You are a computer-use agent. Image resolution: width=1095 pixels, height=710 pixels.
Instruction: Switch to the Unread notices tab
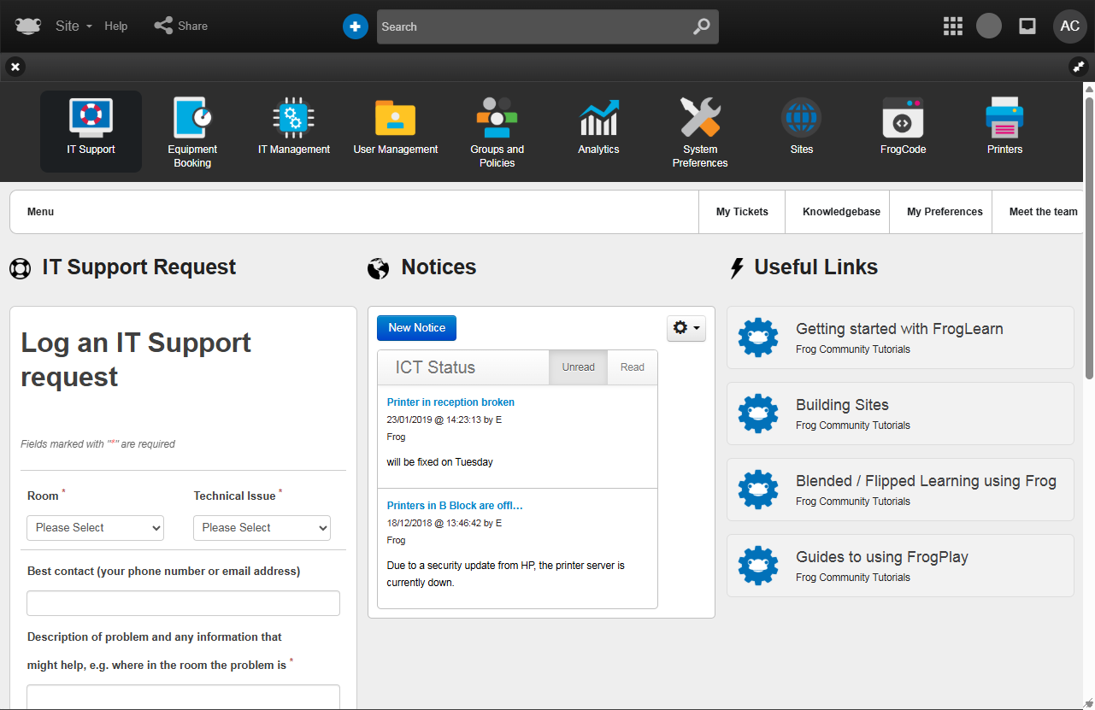pyautogui.click(x=578, y=367)
